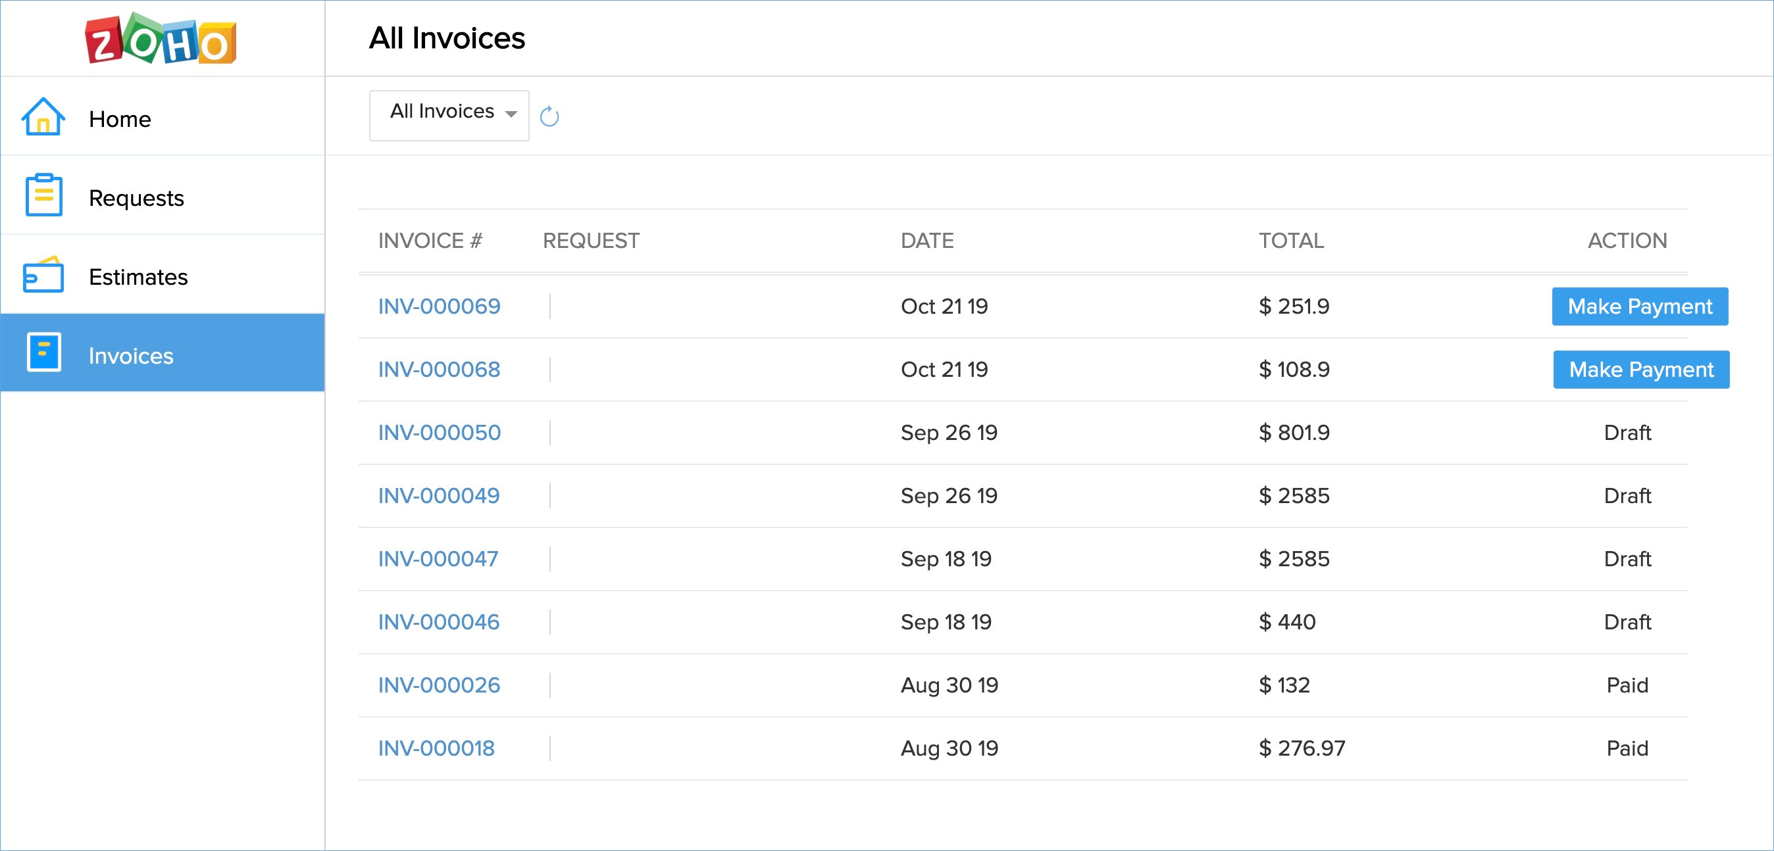Open invoice INV-000050

pyautogui.click(x=439, y=433)
